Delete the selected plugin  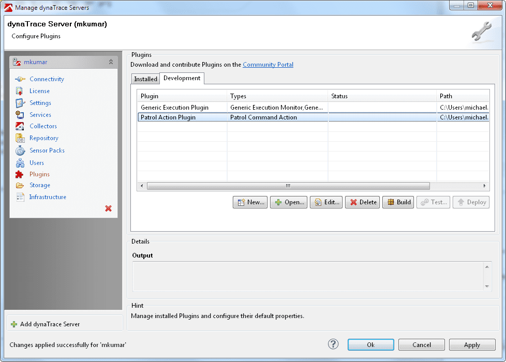pyautogui.click(x=362, y=202)
